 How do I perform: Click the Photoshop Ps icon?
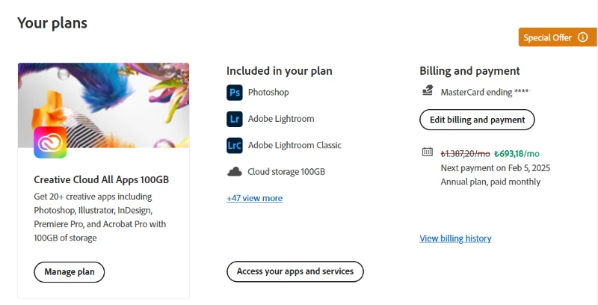[x=234, y=93]
